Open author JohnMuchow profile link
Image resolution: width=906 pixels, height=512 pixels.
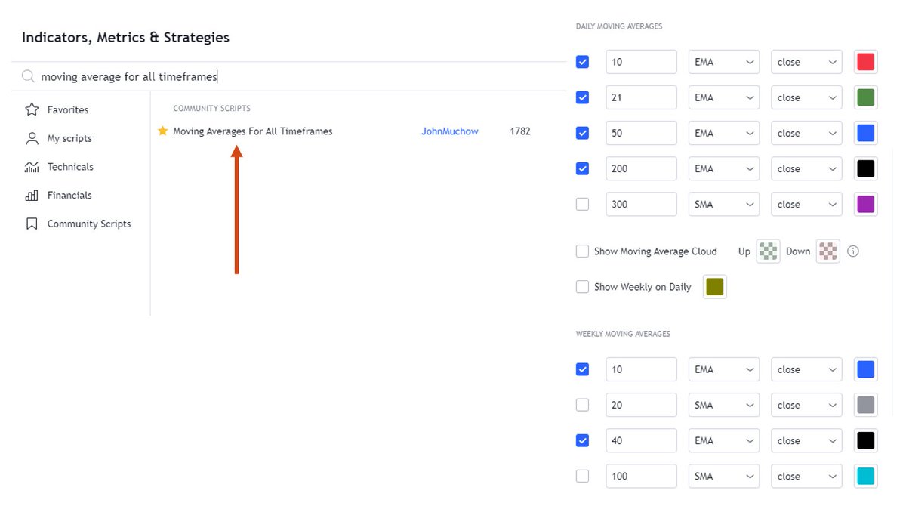coord(450,131)
